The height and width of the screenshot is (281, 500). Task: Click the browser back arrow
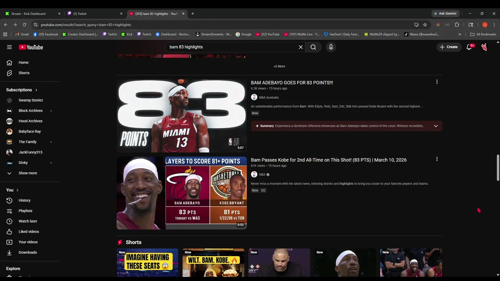pyautogui.click(x=5, y=25)
